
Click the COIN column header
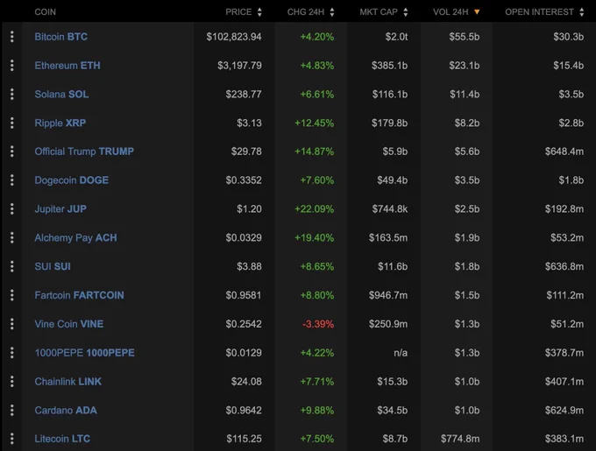(x=46, y=12)
